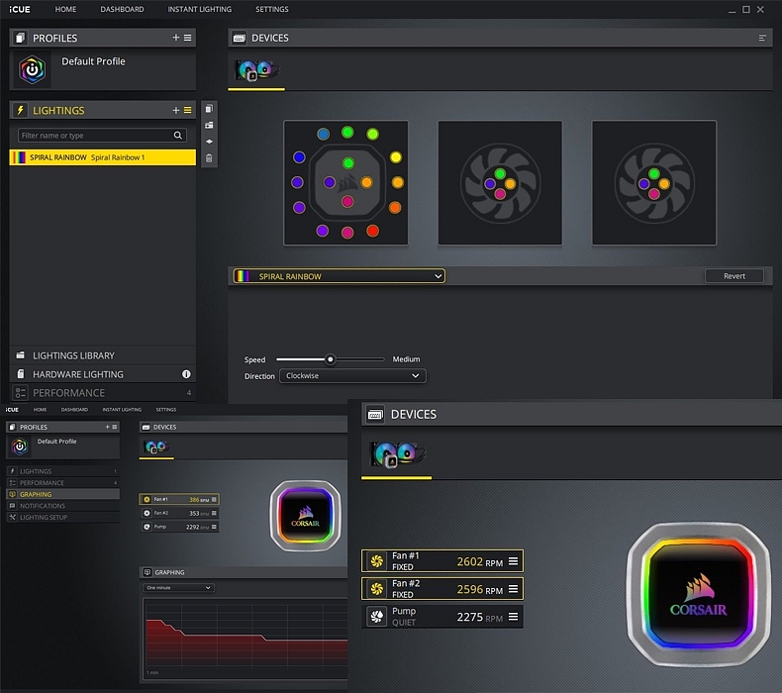Image resolution: width=782 pixels, height=693 pixels.
Task: Open the menu icon on the Fan #2 2596 RPM row
Action: 513,589
